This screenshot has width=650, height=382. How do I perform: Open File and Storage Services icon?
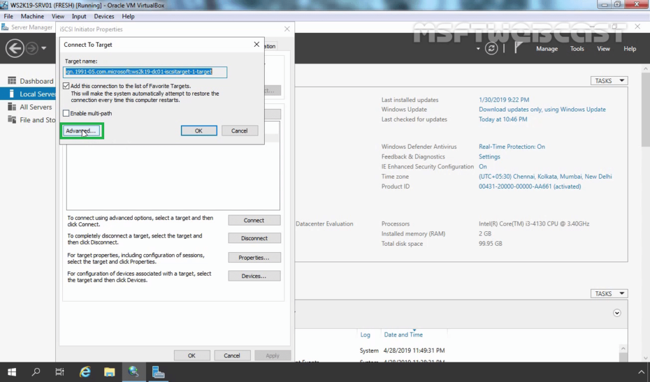coord(12,120)
